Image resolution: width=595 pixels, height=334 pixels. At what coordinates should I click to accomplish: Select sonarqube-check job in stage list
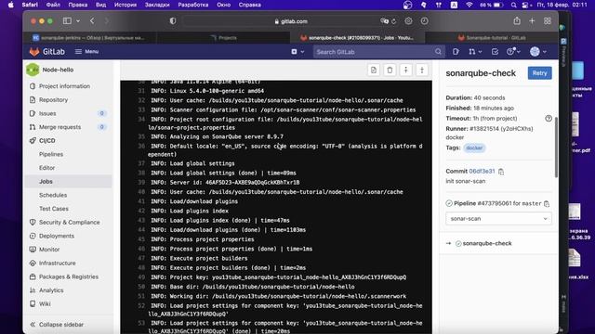click(x=487, y=243)
